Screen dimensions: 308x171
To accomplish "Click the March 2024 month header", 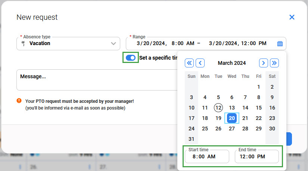I will 232,63.
